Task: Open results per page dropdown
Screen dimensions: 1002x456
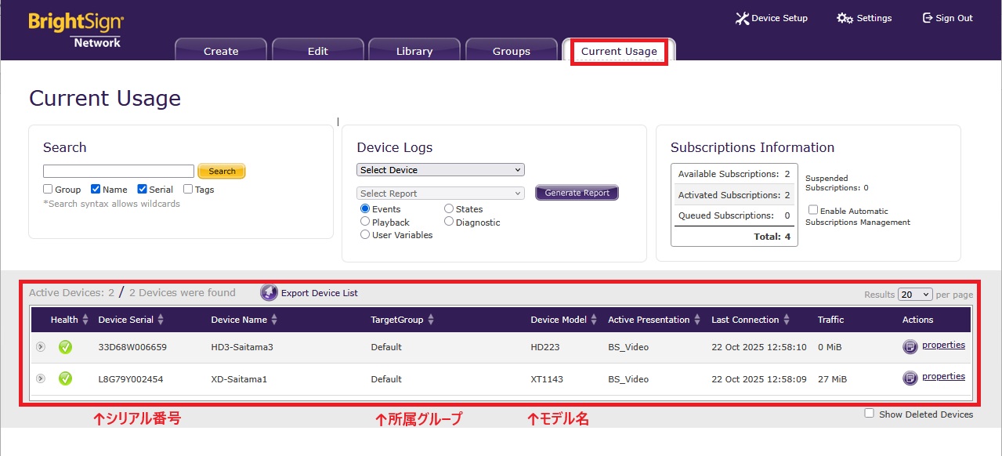Action: point(914,295)
